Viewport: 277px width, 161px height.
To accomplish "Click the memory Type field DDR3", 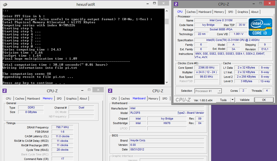I will 31,107.
